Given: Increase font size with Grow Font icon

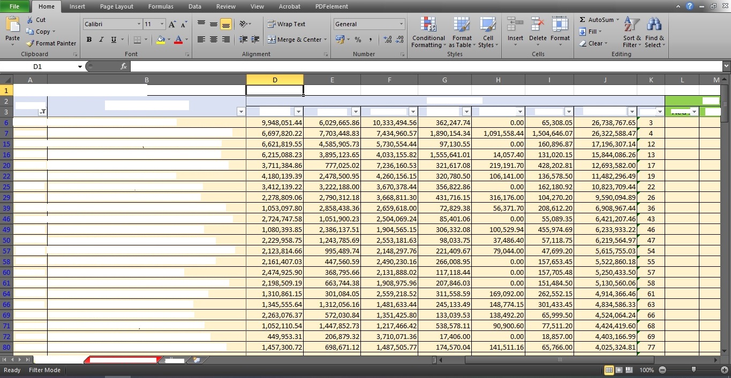Looking at the screenshot, I should pyautogui.click(x=172, y=24).
